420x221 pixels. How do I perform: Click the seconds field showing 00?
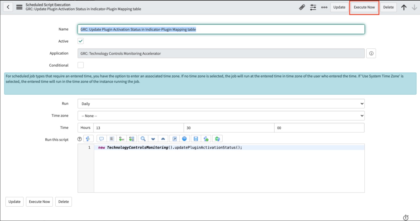tap(319, 128)
